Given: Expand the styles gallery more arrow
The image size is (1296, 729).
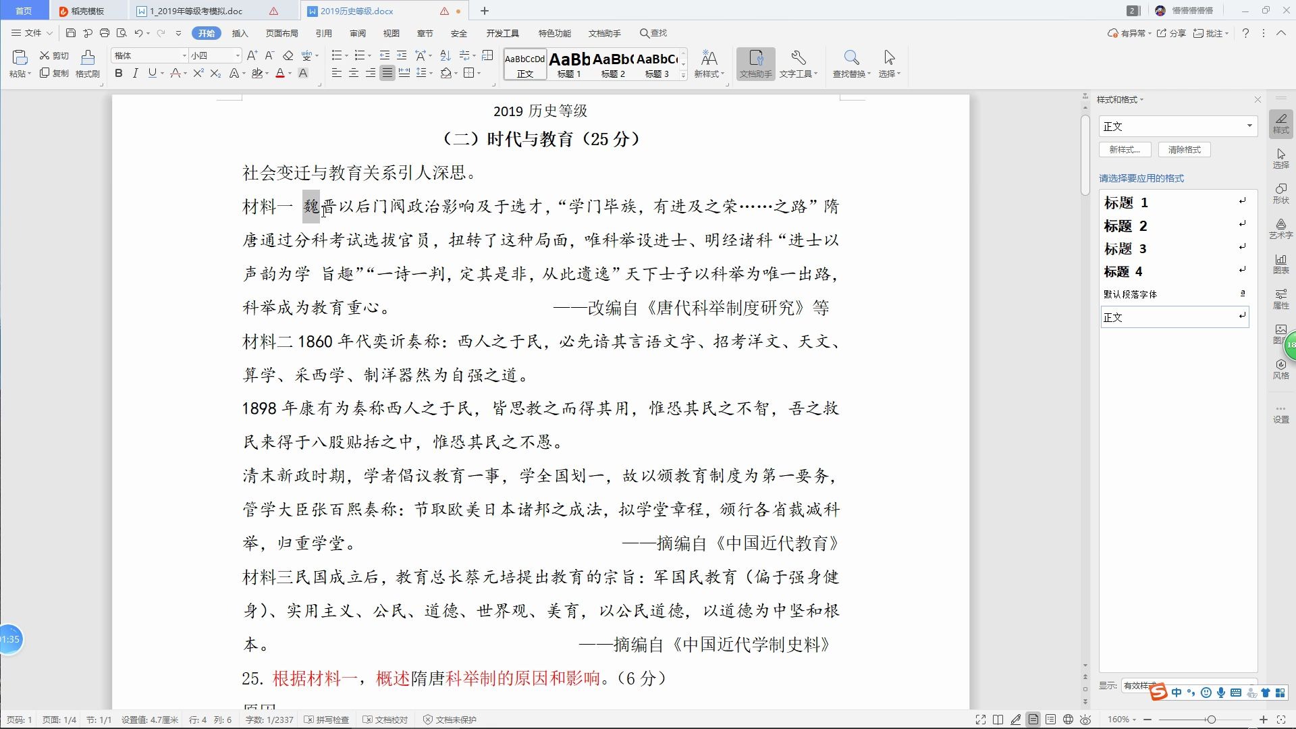Looking at the screenshot, I should (683, 76).
